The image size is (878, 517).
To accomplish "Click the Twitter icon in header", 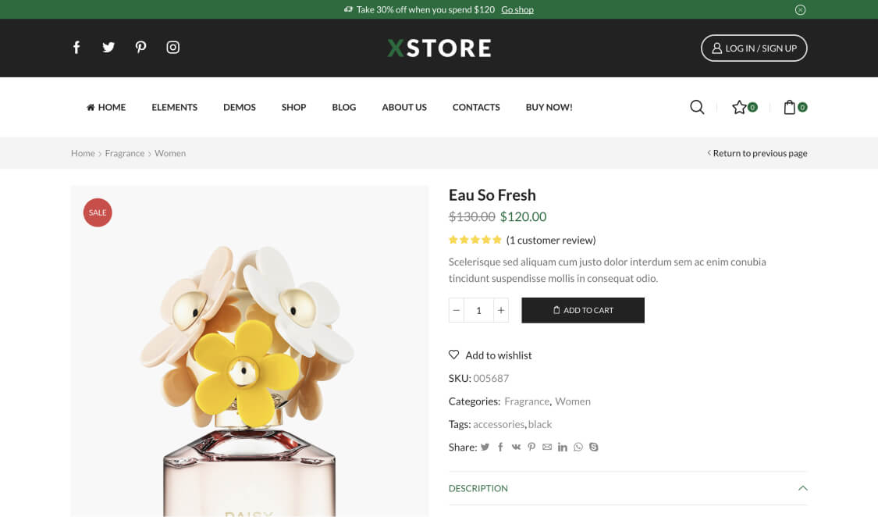I will pos(108,48).
